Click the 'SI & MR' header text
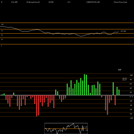This screenshot has height=134, width=134. pos(14,2)
